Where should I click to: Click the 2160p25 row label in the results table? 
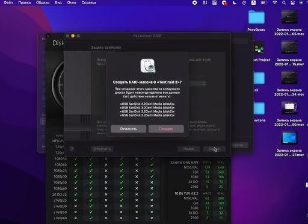pos(60,201)
